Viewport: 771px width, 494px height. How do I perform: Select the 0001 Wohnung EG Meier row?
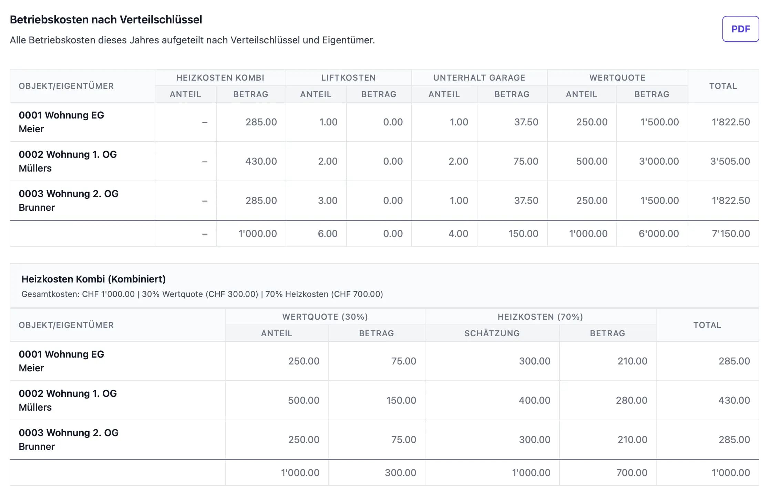pos(61,122)
